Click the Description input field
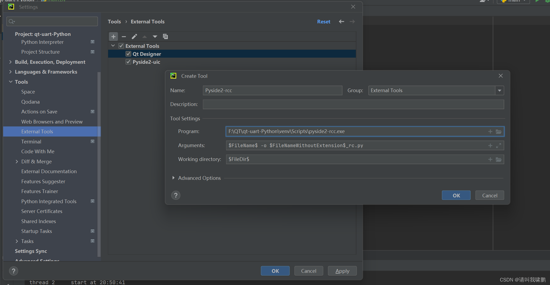 tap(353, 104)
